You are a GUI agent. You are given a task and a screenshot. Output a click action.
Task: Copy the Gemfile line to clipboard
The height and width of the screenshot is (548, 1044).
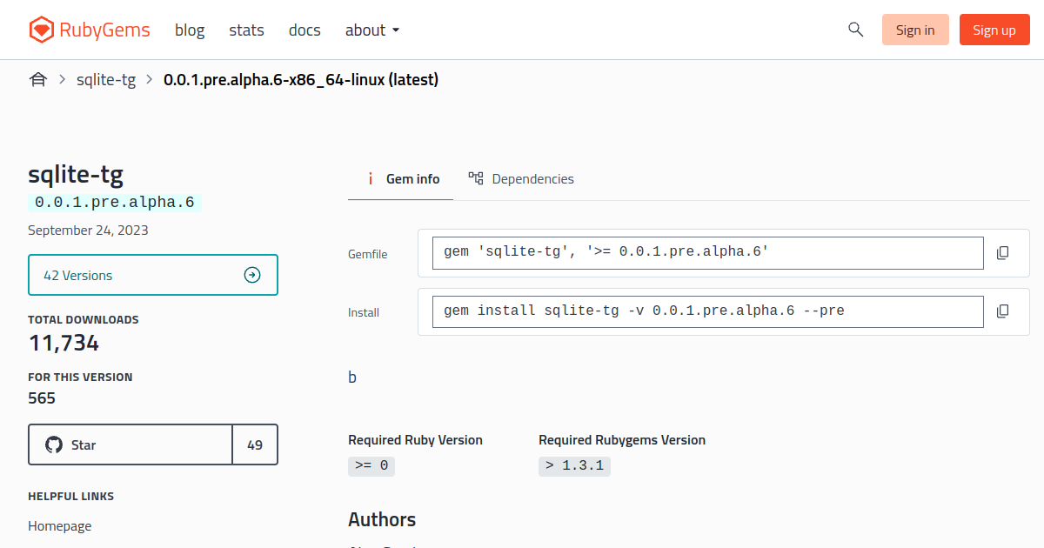click(x=1002, y=253)
